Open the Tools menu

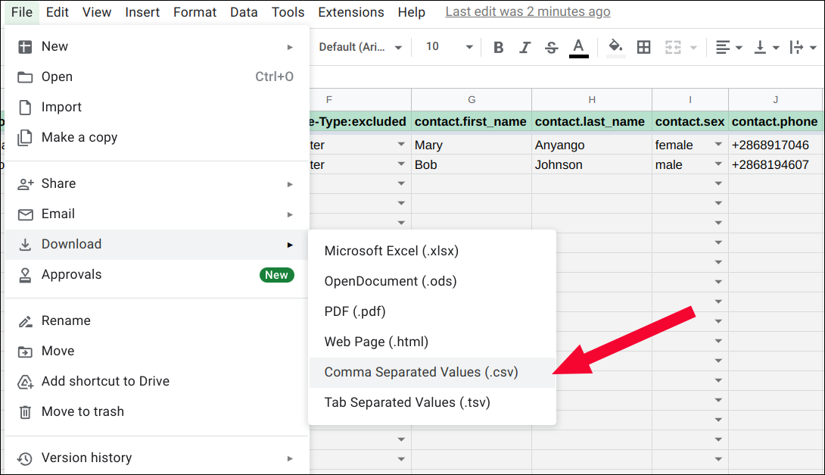point(288,12)
